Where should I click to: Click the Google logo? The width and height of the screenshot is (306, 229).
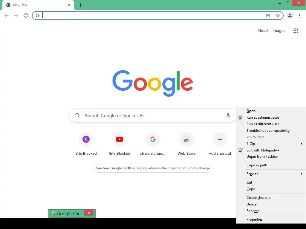(153, 83)
